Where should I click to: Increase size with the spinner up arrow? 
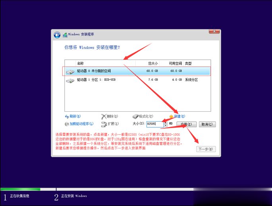click(165, 123)
